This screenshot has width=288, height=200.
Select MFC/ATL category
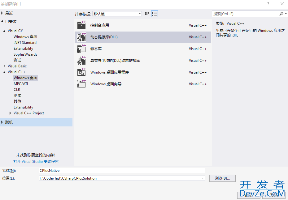click(x=21, y=83)
